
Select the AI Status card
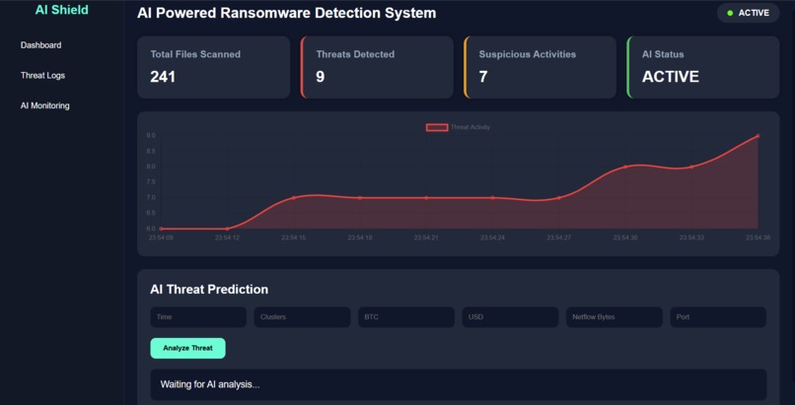(x=703, y=67)
